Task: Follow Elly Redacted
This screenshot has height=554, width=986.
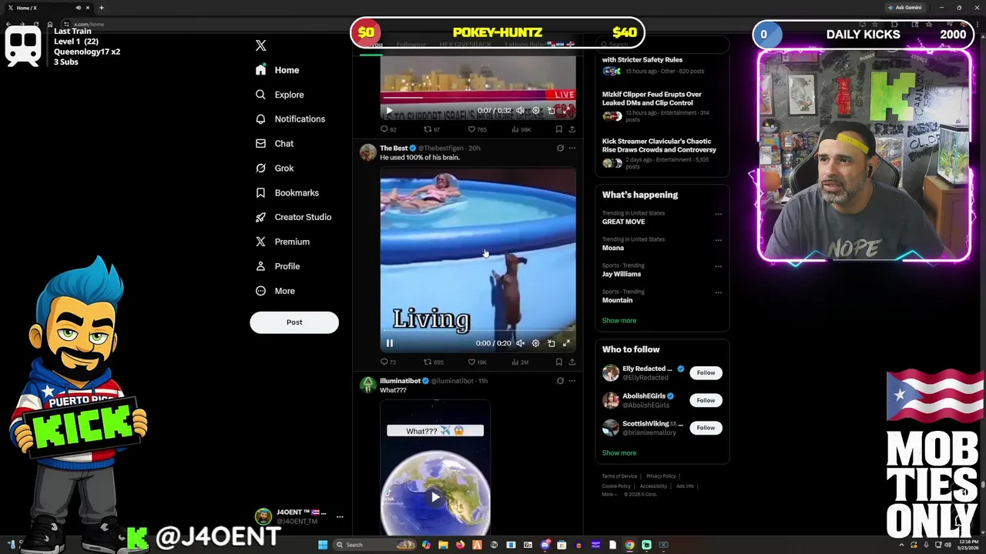Action: [x=706, y=372]
